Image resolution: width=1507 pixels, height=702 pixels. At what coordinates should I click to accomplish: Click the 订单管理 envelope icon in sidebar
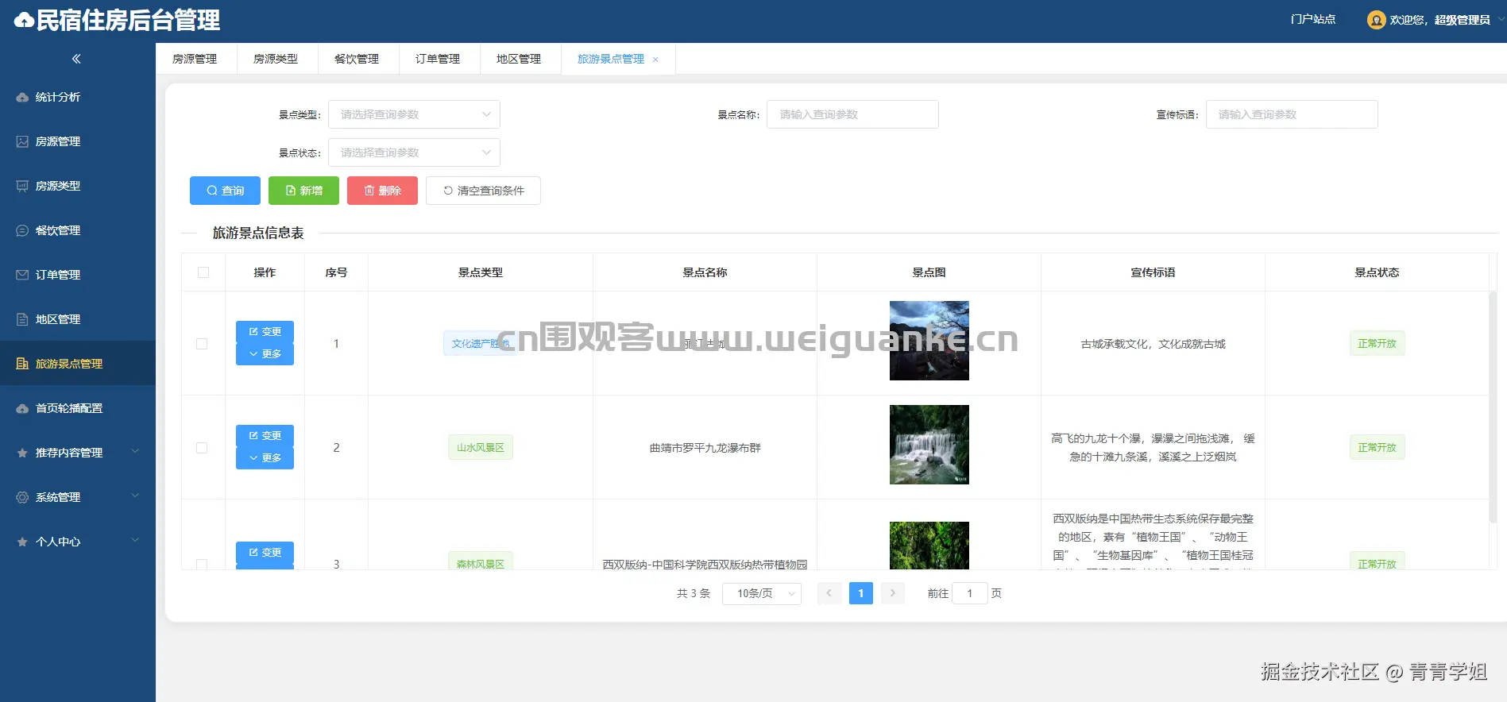[22, 275]
